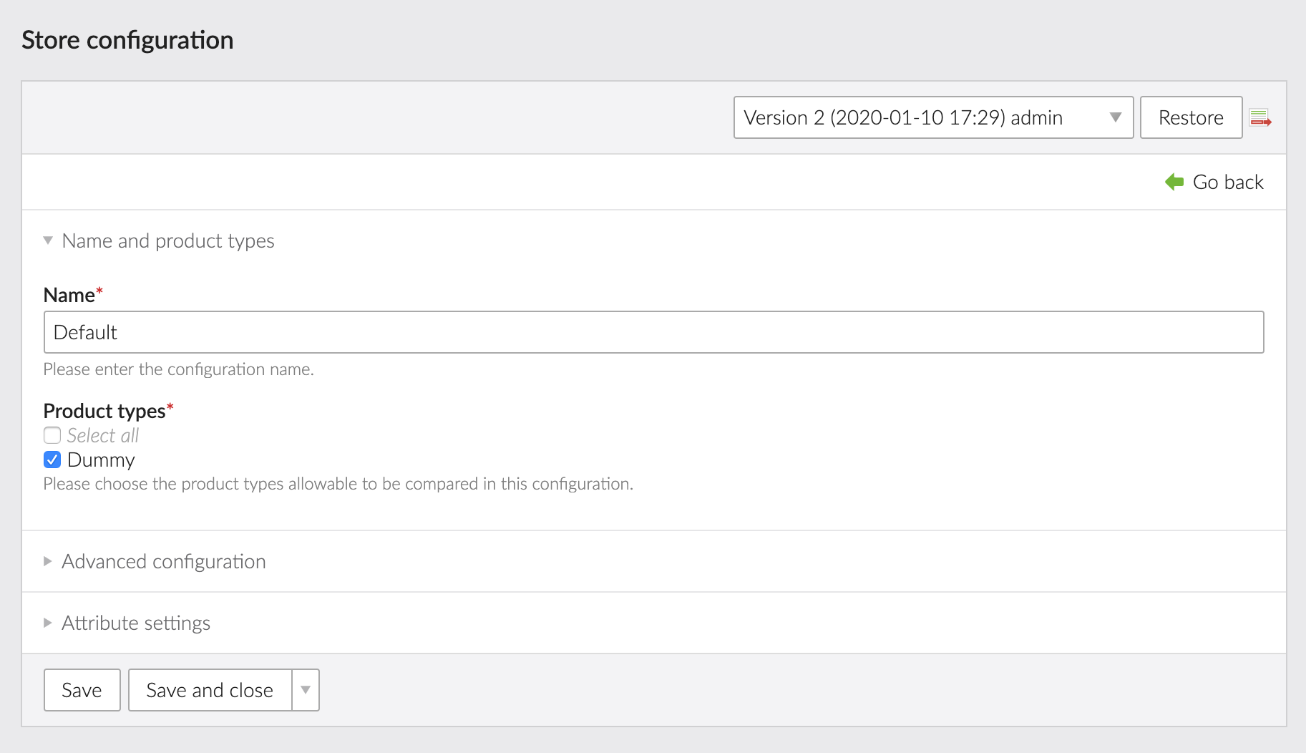Click the Attribute settings heading text
This screenshot has width=1306, height=753.
coord(136,623)
